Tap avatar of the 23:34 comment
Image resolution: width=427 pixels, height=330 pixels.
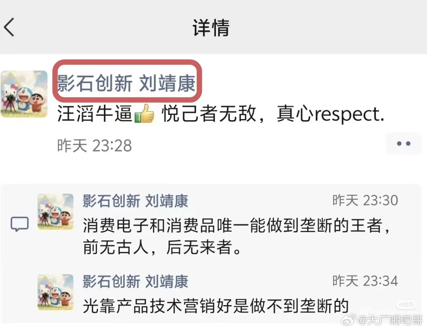55,292
